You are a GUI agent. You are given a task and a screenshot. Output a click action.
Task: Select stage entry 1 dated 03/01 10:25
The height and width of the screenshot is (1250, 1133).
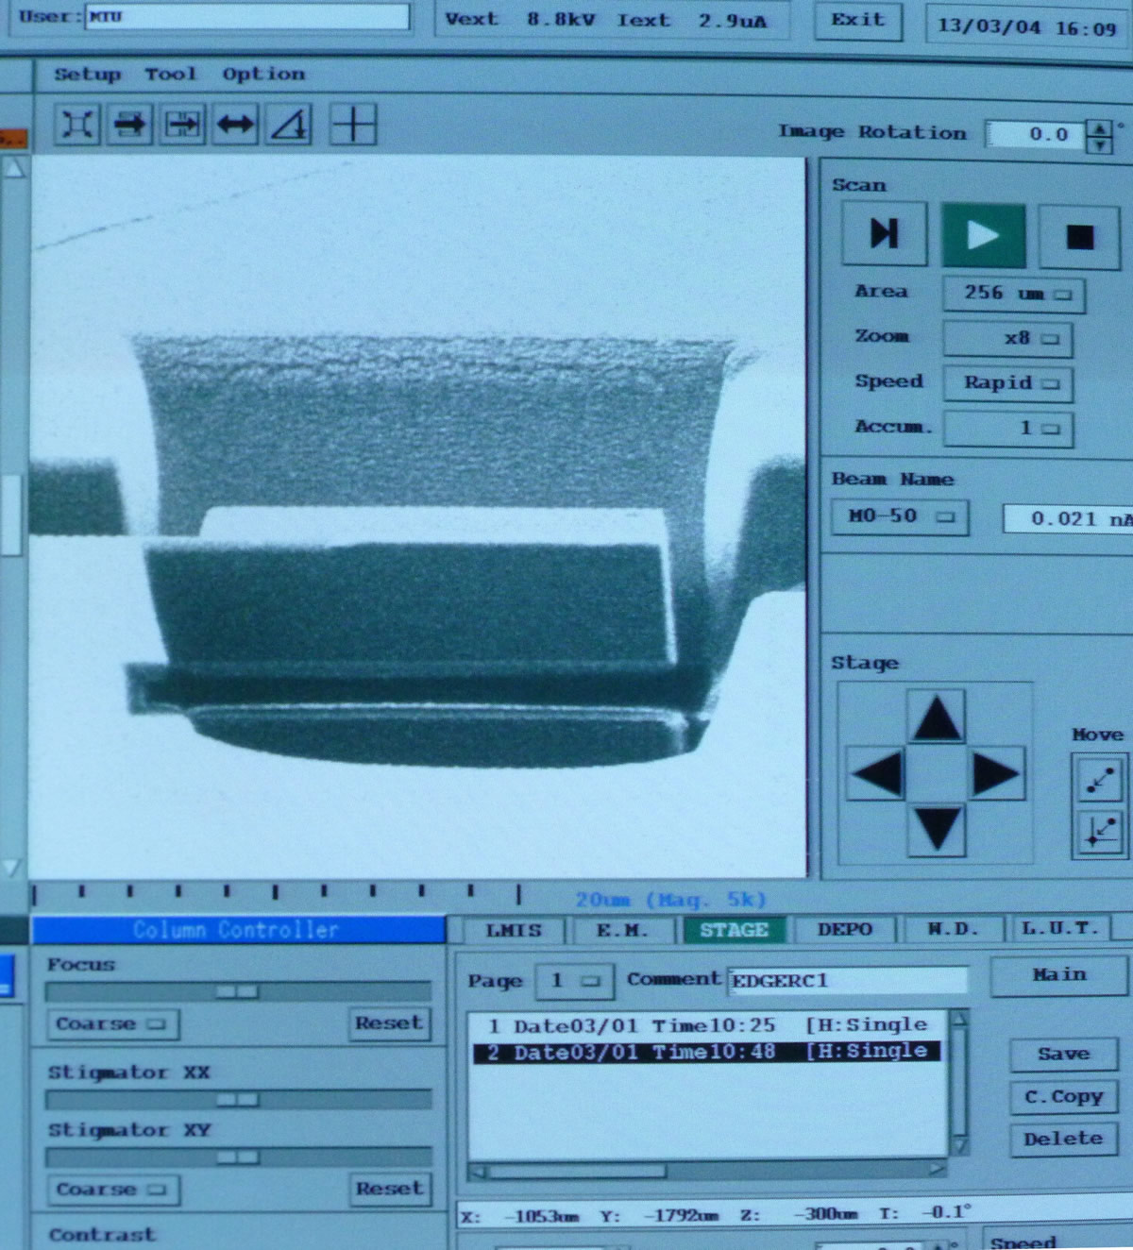707,1025
